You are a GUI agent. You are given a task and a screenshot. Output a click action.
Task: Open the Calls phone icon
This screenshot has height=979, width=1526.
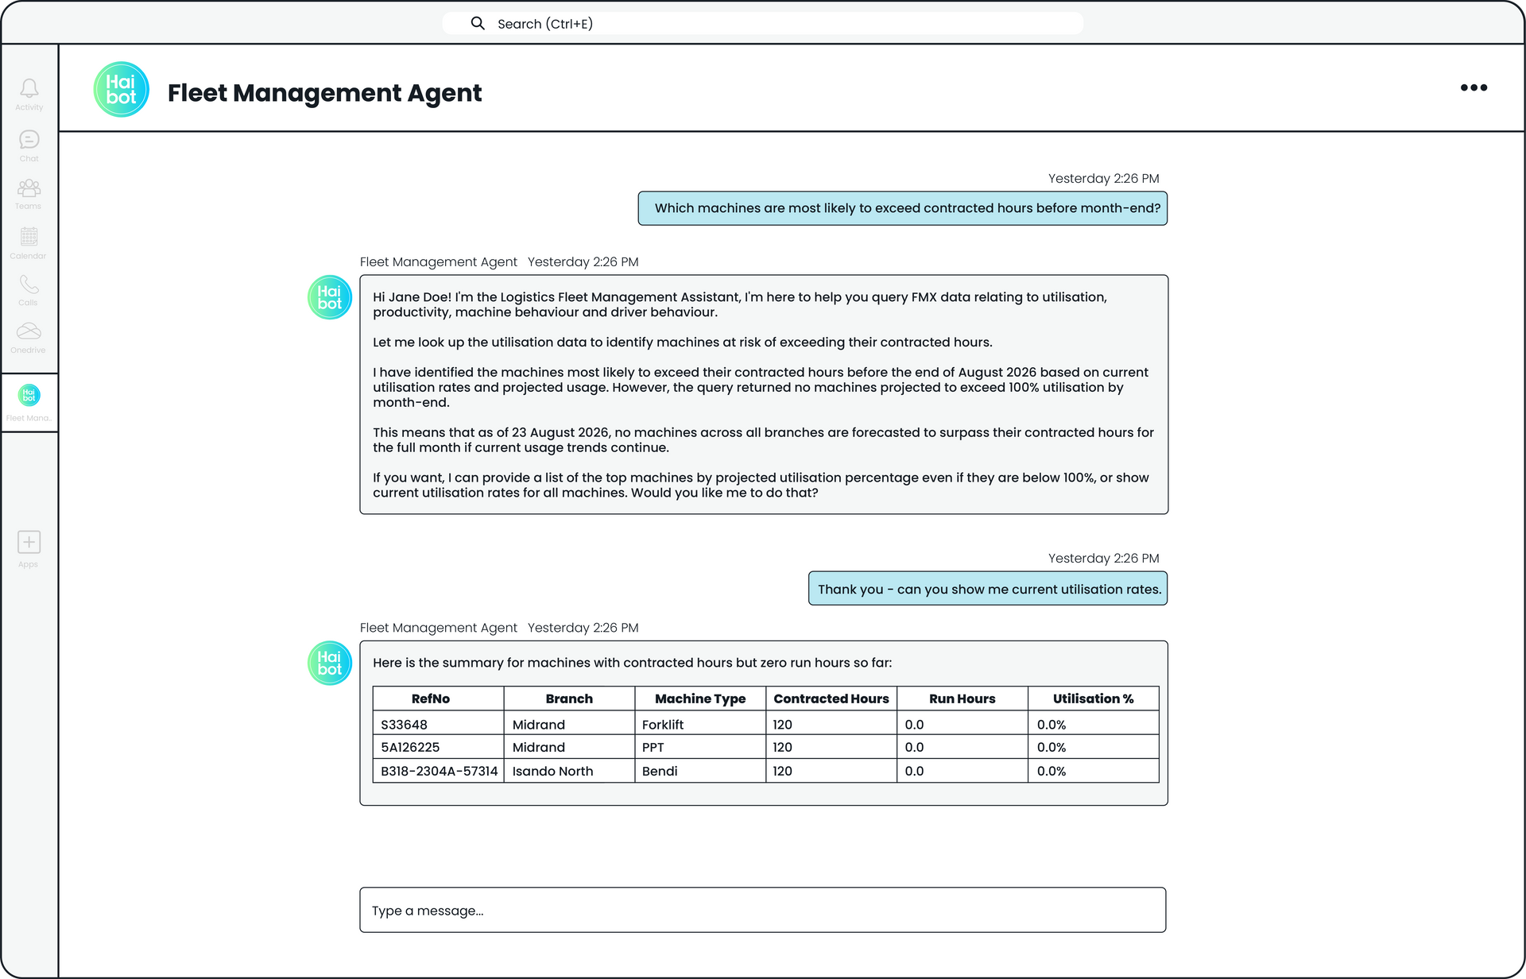[29, 290]
